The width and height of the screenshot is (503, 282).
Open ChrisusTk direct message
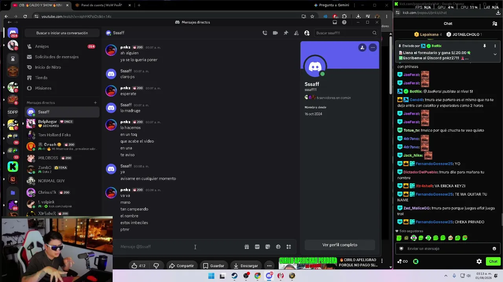[62, 192]
